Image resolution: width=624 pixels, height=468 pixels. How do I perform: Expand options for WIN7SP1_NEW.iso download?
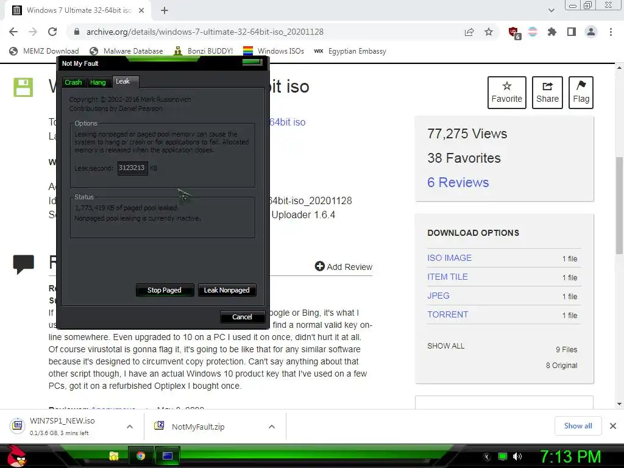point(130,427)
